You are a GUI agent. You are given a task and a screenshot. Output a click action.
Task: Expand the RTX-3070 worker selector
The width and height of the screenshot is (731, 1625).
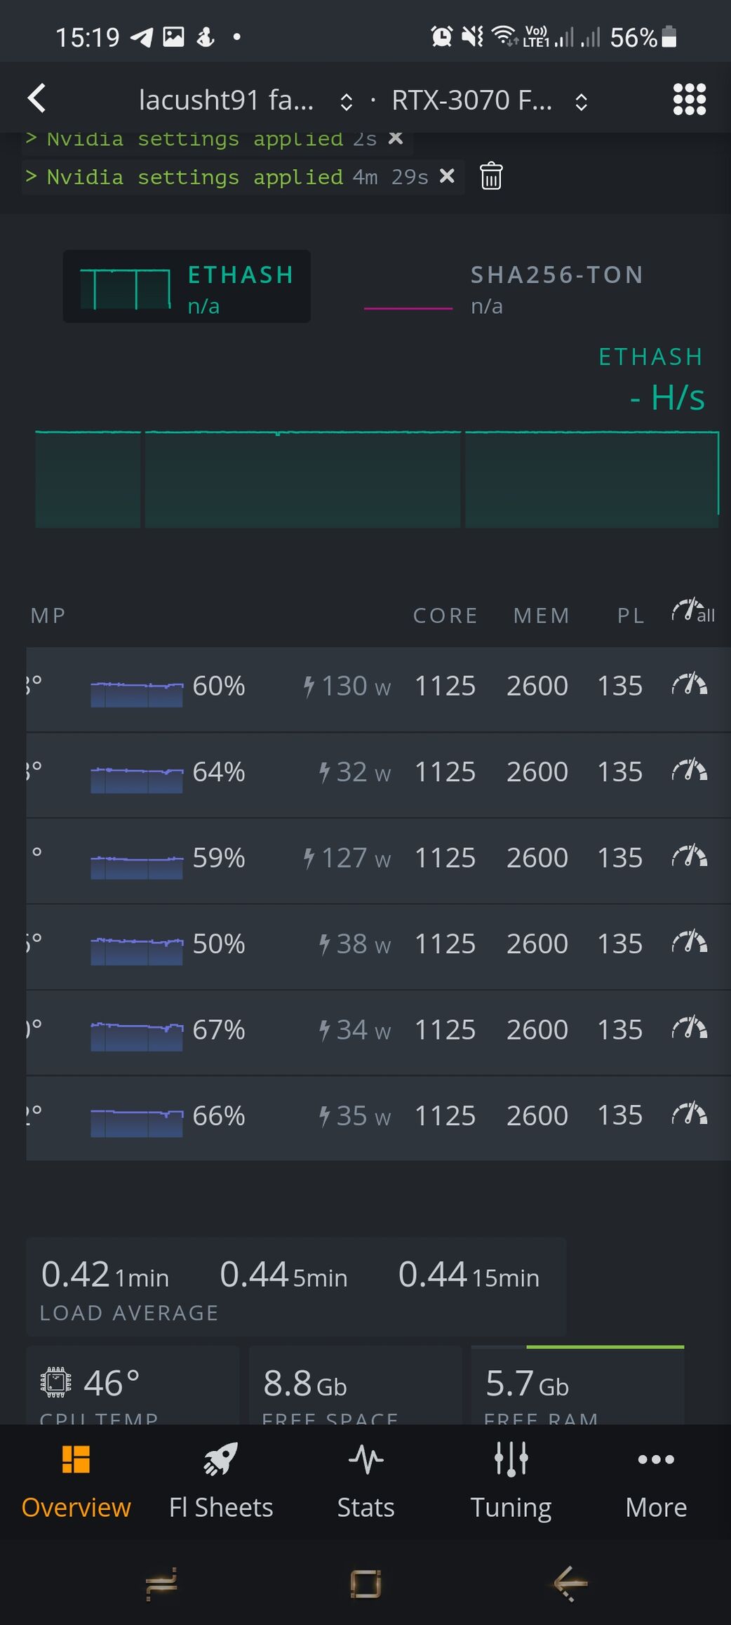point(581,102)
